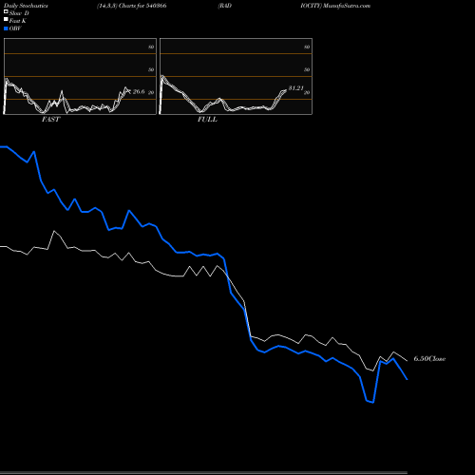The image size is (475, 475).
Task: Click the 'Fast K' legend text
Action: (18, 21)
